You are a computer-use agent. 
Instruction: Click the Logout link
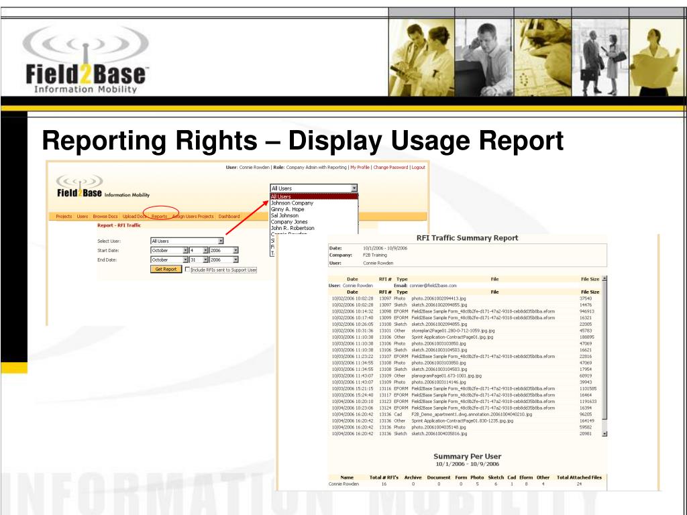click(x=419, y=167)
